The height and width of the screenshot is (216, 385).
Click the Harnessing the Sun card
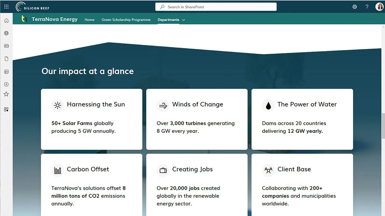point(91,119)
